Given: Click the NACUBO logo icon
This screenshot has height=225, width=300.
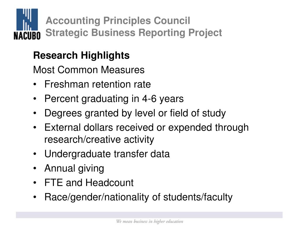Looking at the screenshot, I should (x=27, y=20).
